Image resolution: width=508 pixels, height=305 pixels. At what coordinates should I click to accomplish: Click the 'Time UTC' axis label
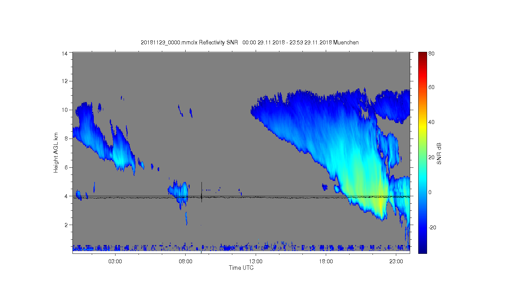coord(241,268)
